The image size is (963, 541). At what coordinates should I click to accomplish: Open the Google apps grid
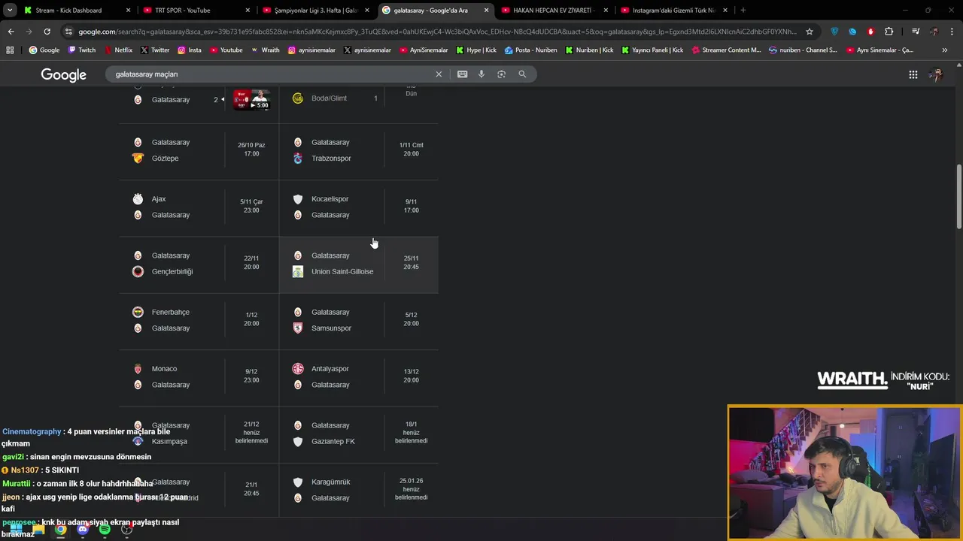click(913, 74)
